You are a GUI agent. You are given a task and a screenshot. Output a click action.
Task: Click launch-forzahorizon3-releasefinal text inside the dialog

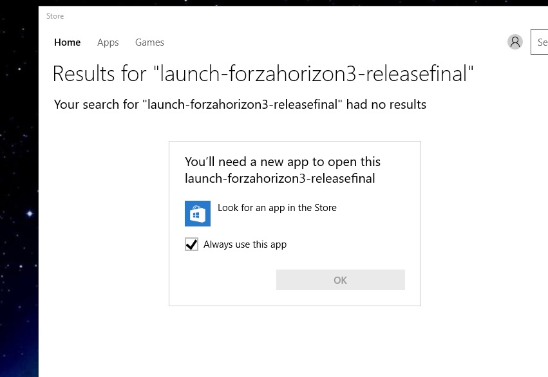click(x=280, y=178)
